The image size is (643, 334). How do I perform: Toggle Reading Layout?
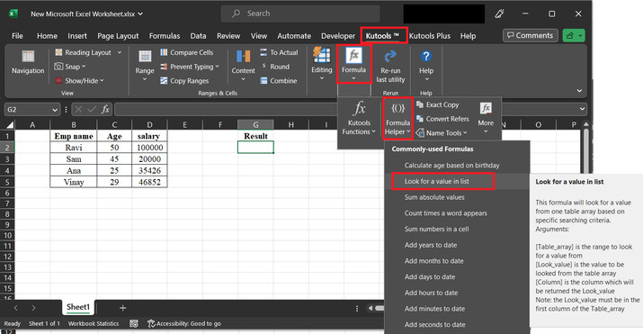click(84, 52)
